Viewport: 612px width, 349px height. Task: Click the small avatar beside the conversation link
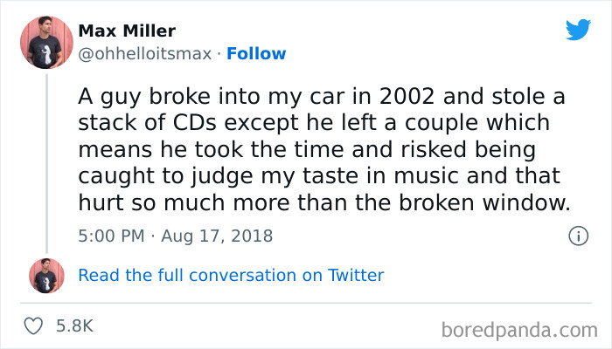46,276
